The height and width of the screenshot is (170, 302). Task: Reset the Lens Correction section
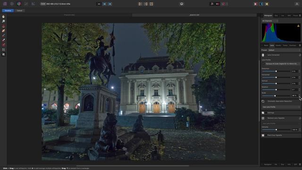pos(300,55)
